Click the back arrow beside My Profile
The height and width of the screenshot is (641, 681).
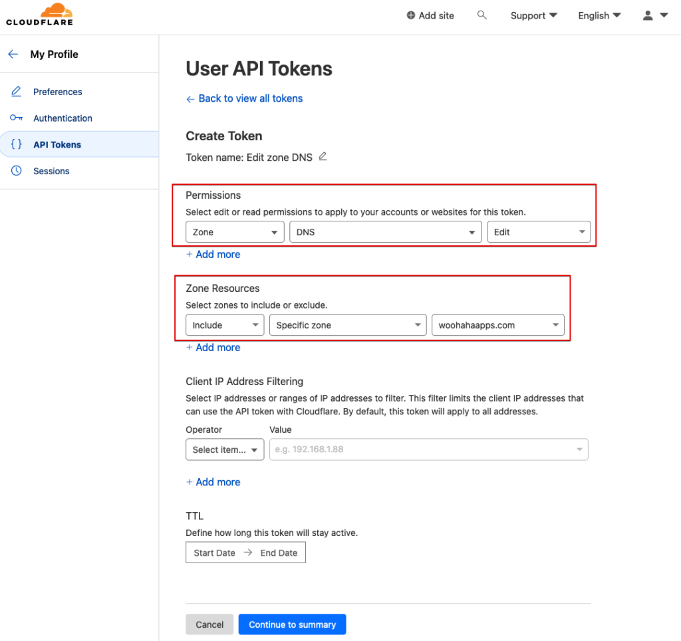[x=13, y=54]
